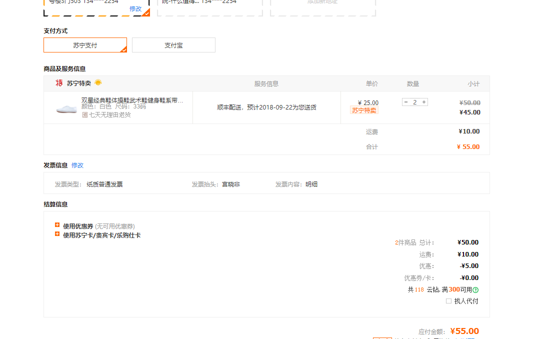
Task: Open the white shoe product thumbnail
Action: [x=66, y=109]
